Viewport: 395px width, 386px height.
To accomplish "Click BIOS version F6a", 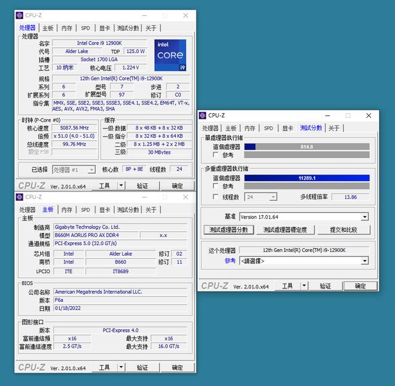I will click(x=120, y=300).
